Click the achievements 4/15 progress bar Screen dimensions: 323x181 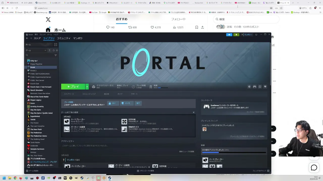point(163,88)
